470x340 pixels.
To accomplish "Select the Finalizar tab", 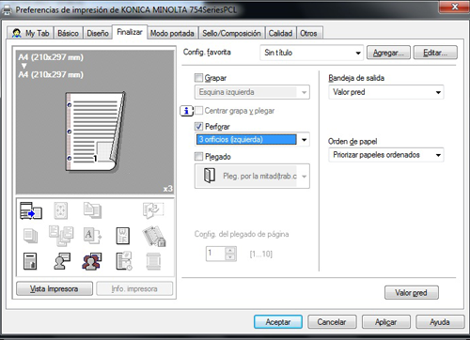I will click(x=130, y=32).
